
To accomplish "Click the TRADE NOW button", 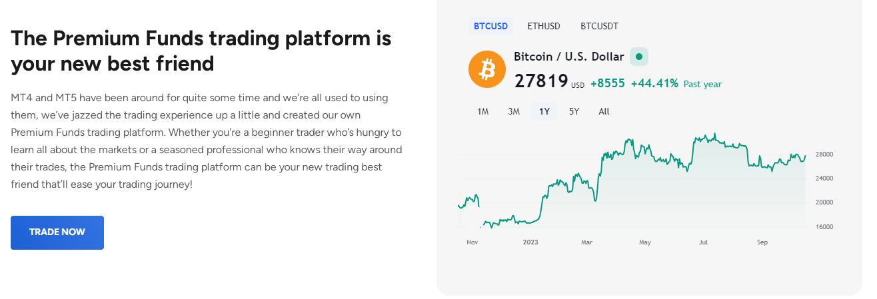I will [x=57, y=232].
